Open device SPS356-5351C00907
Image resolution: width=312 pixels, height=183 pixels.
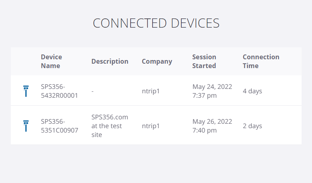coord(60,126)
